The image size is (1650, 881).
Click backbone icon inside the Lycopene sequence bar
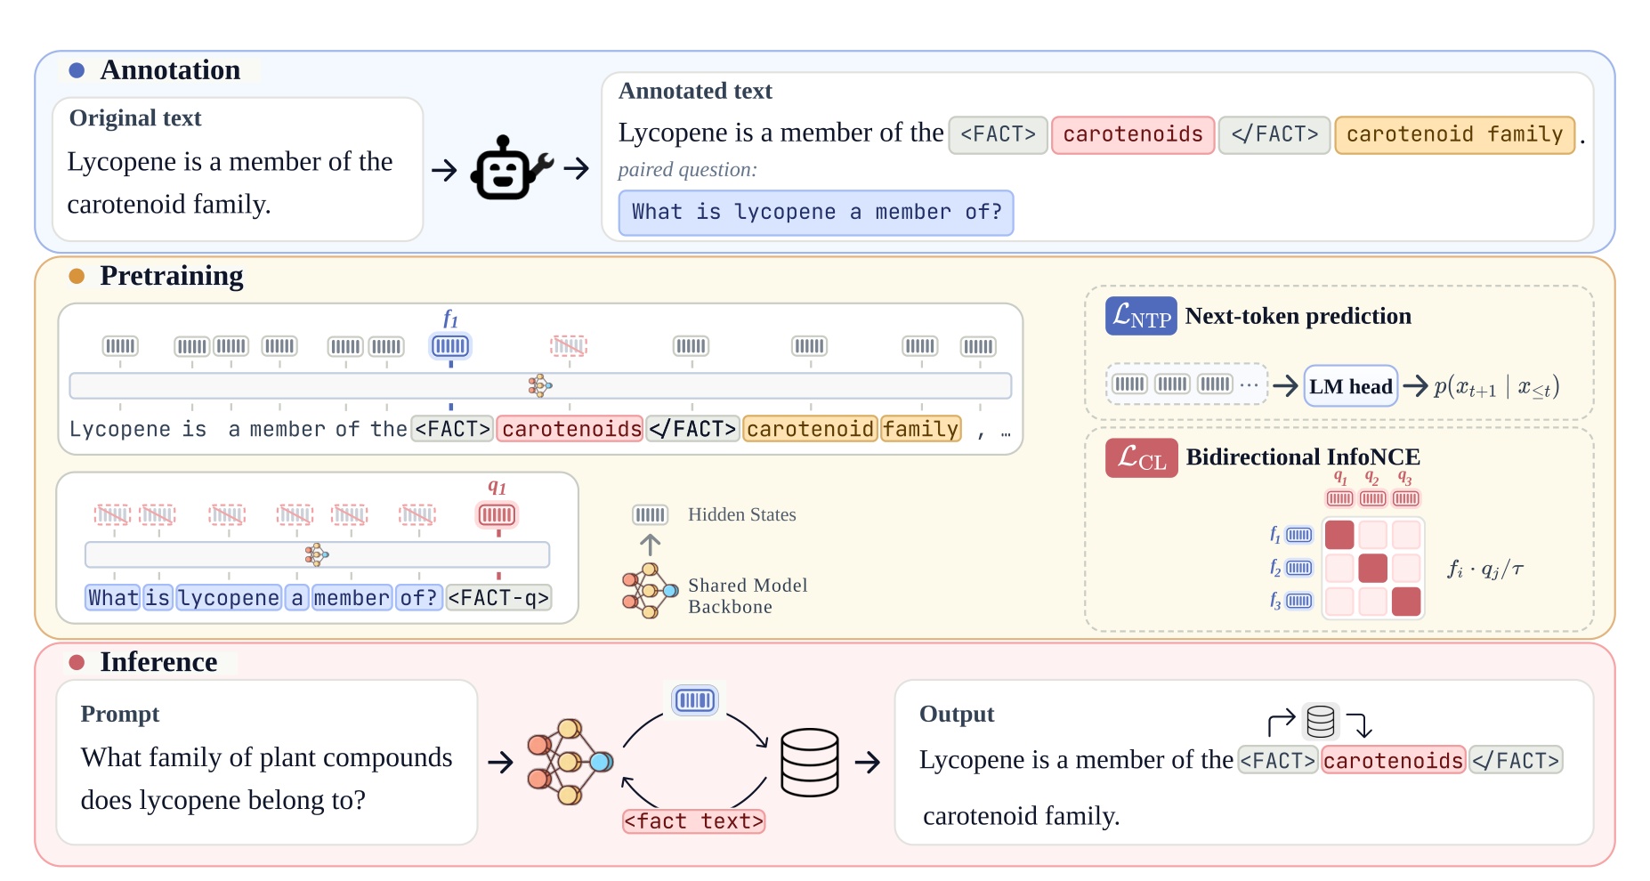point(540,385)
